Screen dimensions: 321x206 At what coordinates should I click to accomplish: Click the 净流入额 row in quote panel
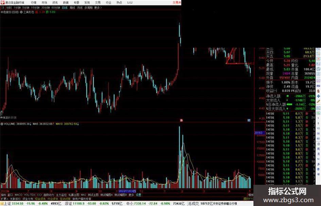(290, 96)
